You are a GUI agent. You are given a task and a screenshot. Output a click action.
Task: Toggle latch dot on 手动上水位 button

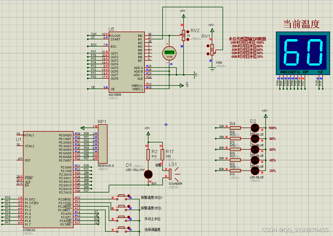tap(128, 217)
